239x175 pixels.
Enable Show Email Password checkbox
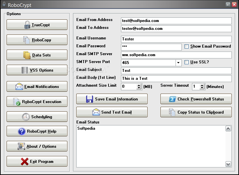[x=187, y=46]
